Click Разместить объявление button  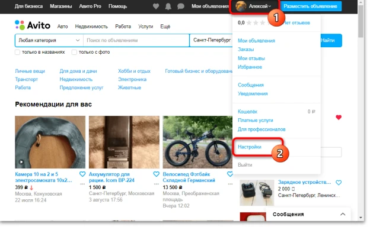pyautogui.click(x=310, y=7)
